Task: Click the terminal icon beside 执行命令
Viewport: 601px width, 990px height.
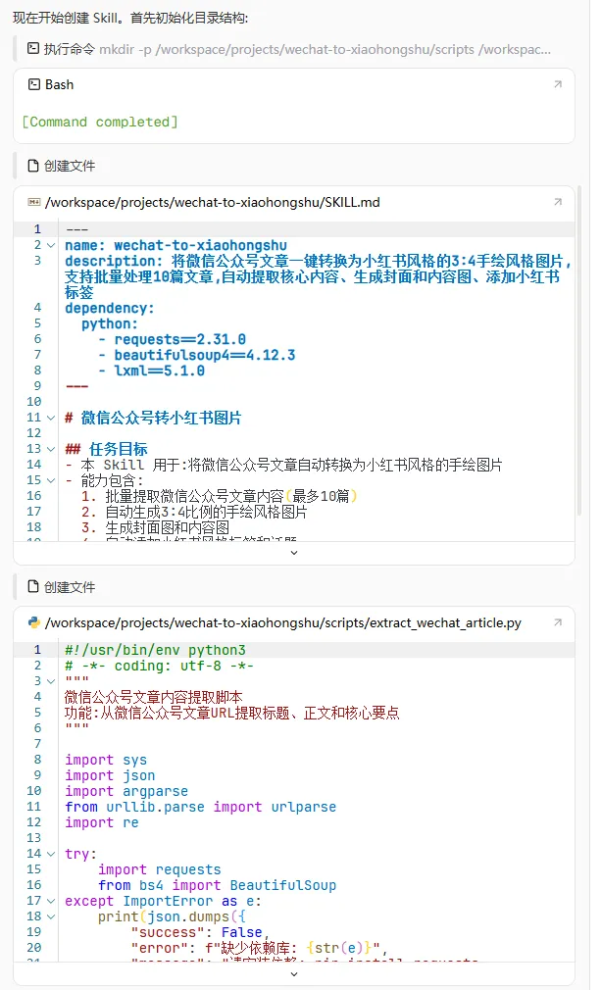Action: 33,49
